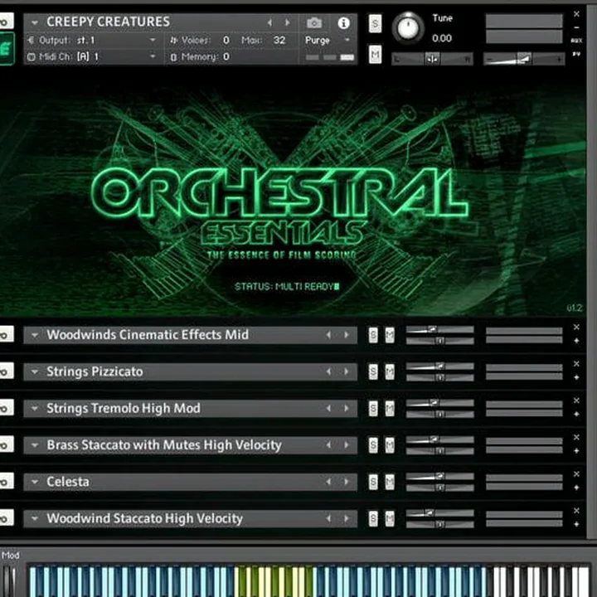Screen dimensions: 597x597
Task: Solo Woodwind Staccato High Velocity
Action: coord(373,518)
